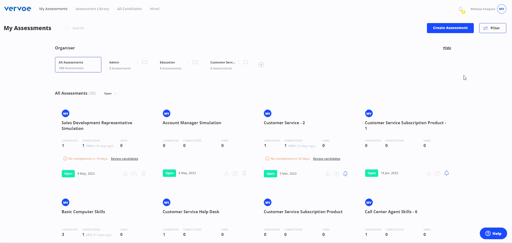This screenshot has height=243, width=512.
Task: Open the Call Center Agent Skills - 6 title
Action: (391, 212)
